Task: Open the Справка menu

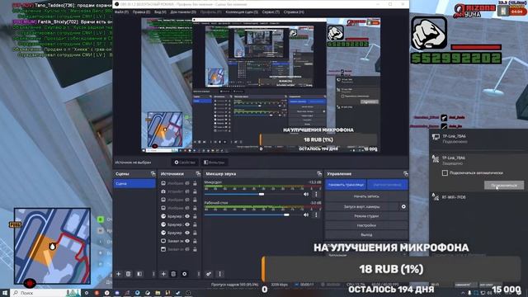Action: pyautogui.click(x=294, y=12)
